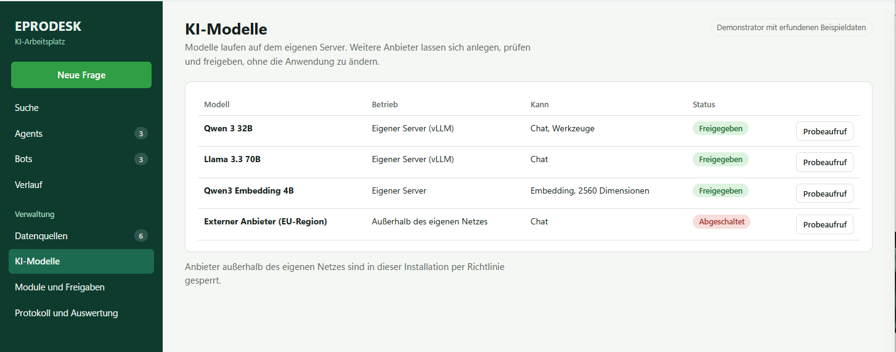Select Externer Anbieter (EU-Region) row name
Image resolution: width=896 pixels, height=352 pixels.
click(x=266, y=222)
